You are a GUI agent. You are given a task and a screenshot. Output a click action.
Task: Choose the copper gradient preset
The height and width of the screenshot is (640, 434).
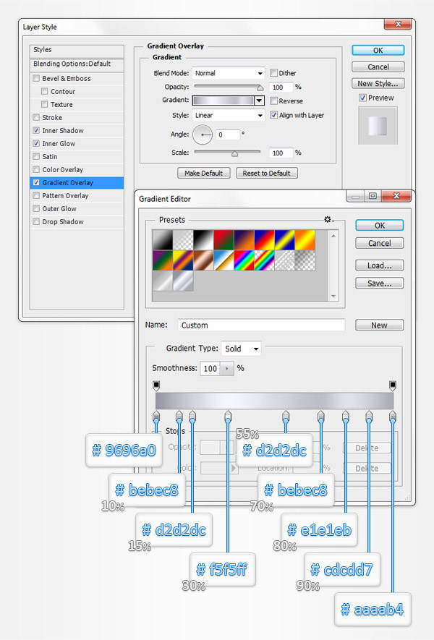click(x=203, y=260)
